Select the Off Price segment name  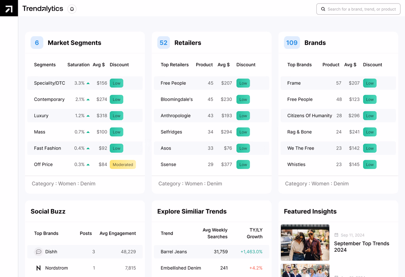tap(44, 165)
